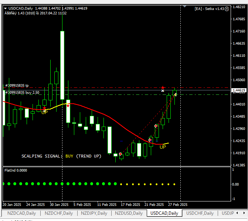Click the 11 Feb 2025 date label
Image resolution: width=248 pixels, height=221 pixels.
(107, 205)
